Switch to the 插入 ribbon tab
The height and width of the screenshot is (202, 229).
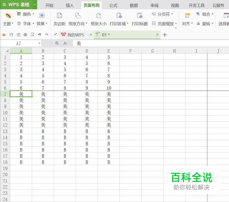coord(70,5)
